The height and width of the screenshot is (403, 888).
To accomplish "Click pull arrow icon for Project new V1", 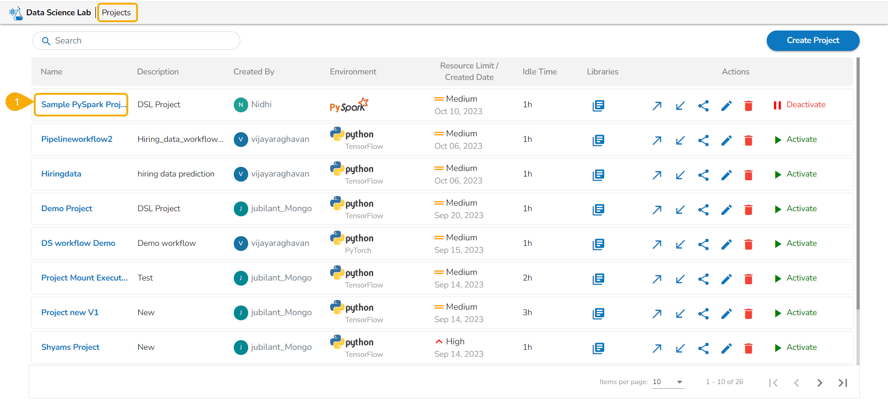I will pos(680,314).
